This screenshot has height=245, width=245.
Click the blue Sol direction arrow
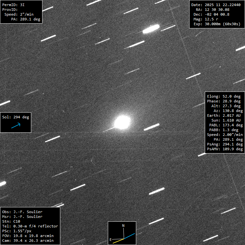click(16, 126)
